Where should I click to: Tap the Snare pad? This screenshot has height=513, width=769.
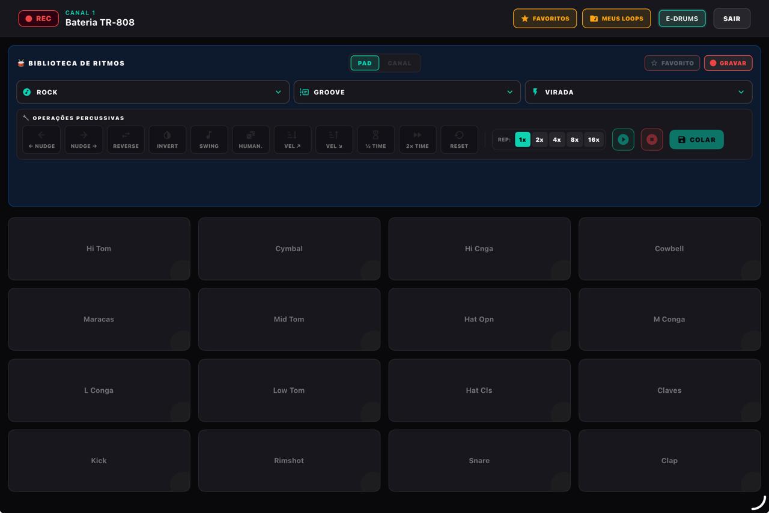[479, 461]
